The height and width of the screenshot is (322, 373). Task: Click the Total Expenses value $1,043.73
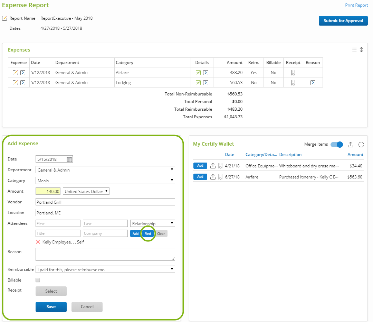[x=233, y=117]
